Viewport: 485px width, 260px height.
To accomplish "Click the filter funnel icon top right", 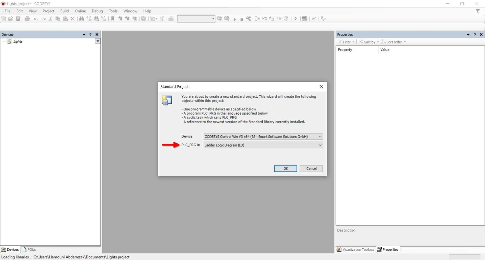I will pyautogui.click(x=478, y=11).
